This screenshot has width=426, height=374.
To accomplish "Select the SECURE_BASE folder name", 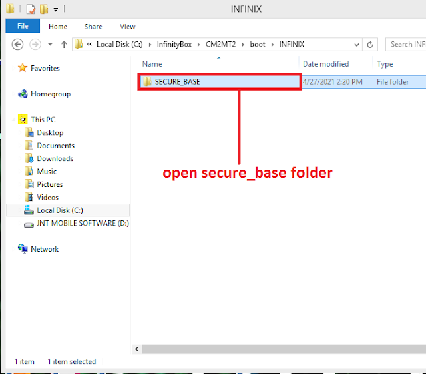I will click(178, 82).
